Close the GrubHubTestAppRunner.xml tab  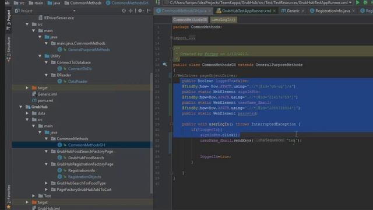[x=275, y=10]
